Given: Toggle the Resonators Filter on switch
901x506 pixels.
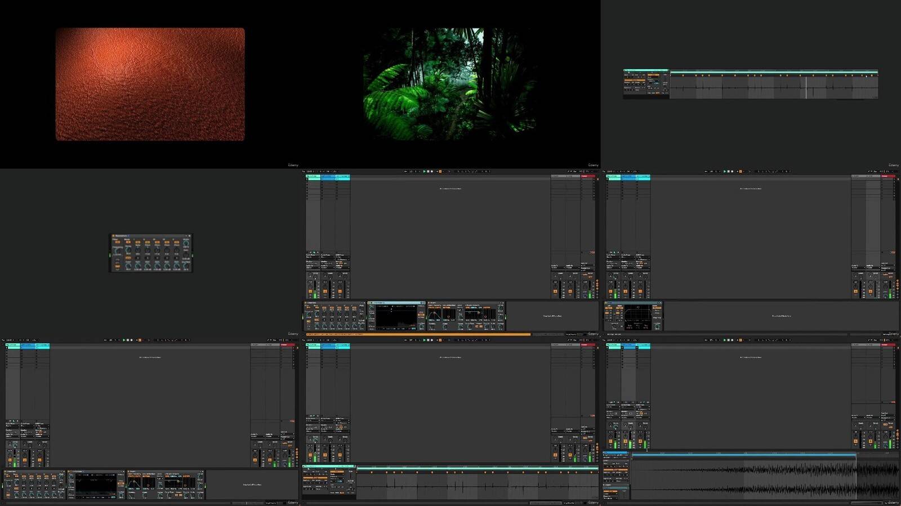Looking at the screenshot, I should tap(118, 242).
